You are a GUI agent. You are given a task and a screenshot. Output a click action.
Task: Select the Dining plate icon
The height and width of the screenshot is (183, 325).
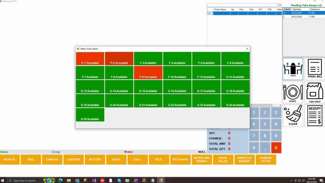[292, 92]
